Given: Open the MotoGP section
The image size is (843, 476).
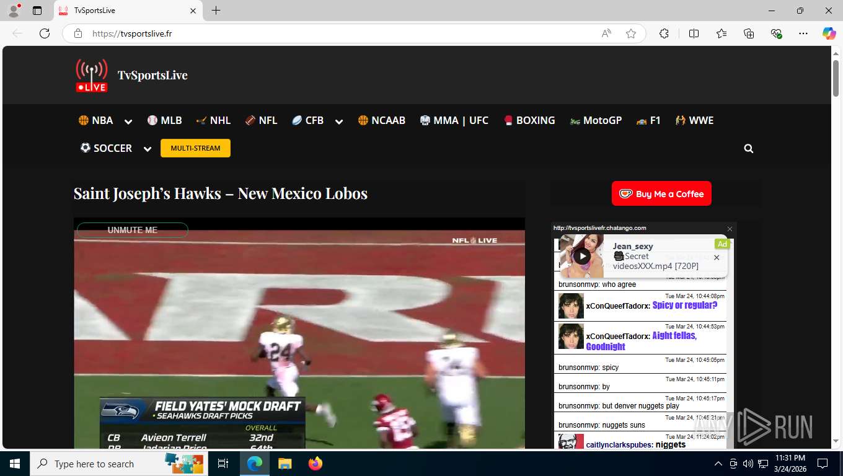Looking at the screenshot, I should point(595,120).
